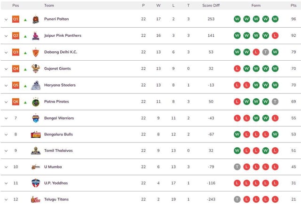The image size is (301, 207).
Task: Click the Patna Pirates team logo
Action: 36,102
